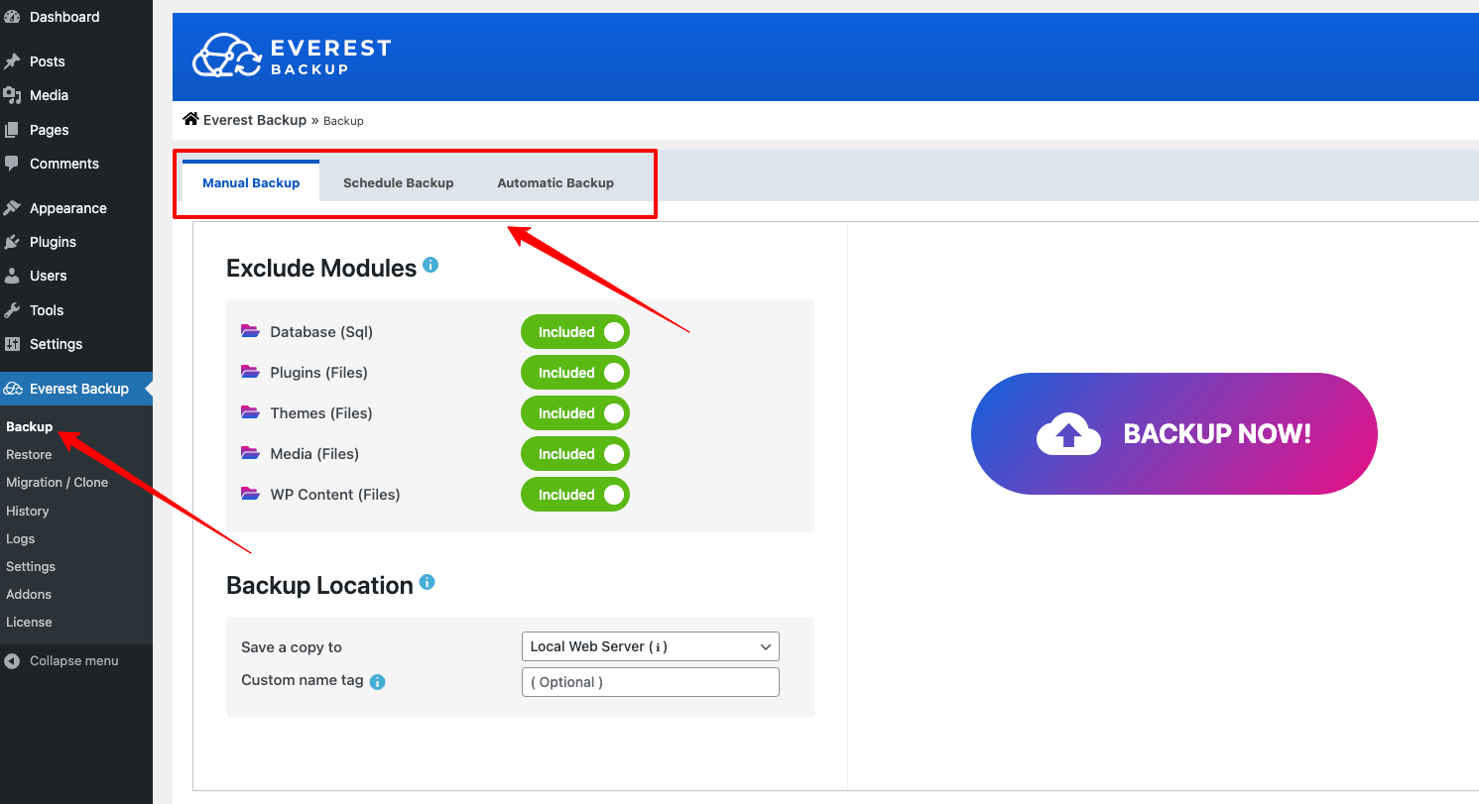Toggle WP Content (Files) included switch
This screenshot has width=1479, height=804.
pyautogui.click(x=575, y=495)
